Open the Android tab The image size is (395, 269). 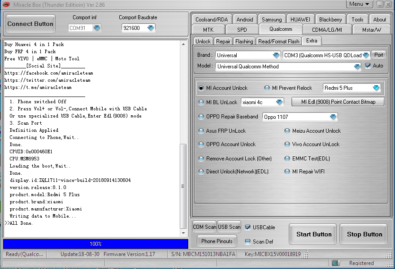point(245,20)
